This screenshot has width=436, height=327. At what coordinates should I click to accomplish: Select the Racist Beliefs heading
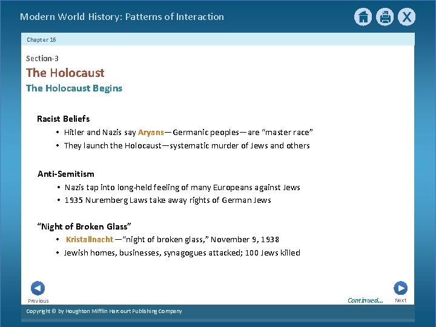[64, 119]
